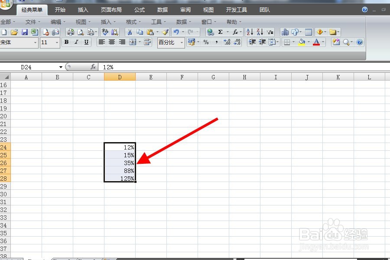Viewport: 390px width, 260px height.
Task: Select the cell containing 88%
Action: 120,171
